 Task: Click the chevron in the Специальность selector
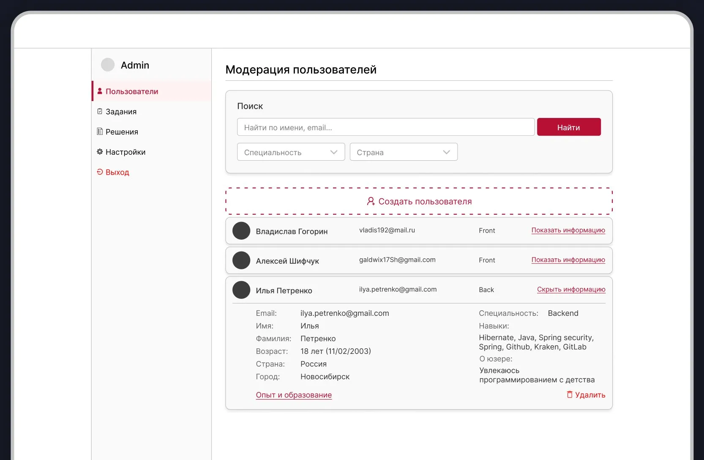point(334,152)
